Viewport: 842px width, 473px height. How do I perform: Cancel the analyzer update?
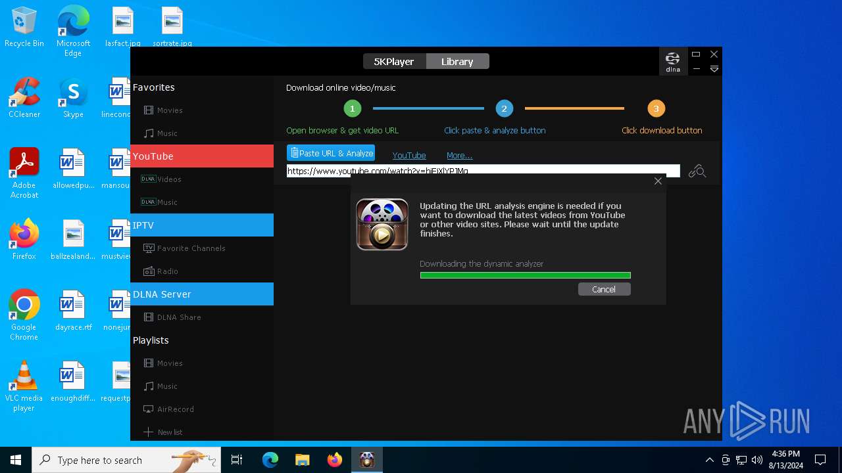604,289
